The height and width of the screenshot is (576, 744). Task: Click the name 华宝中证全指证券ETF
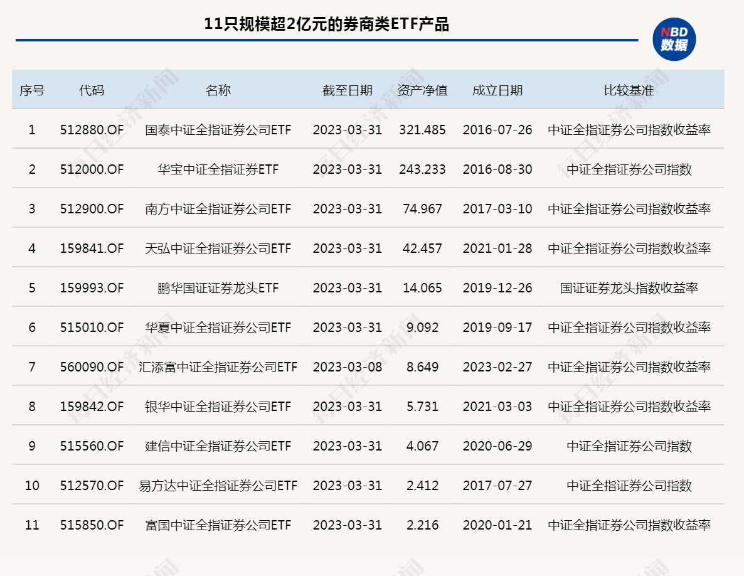[218, 169]
